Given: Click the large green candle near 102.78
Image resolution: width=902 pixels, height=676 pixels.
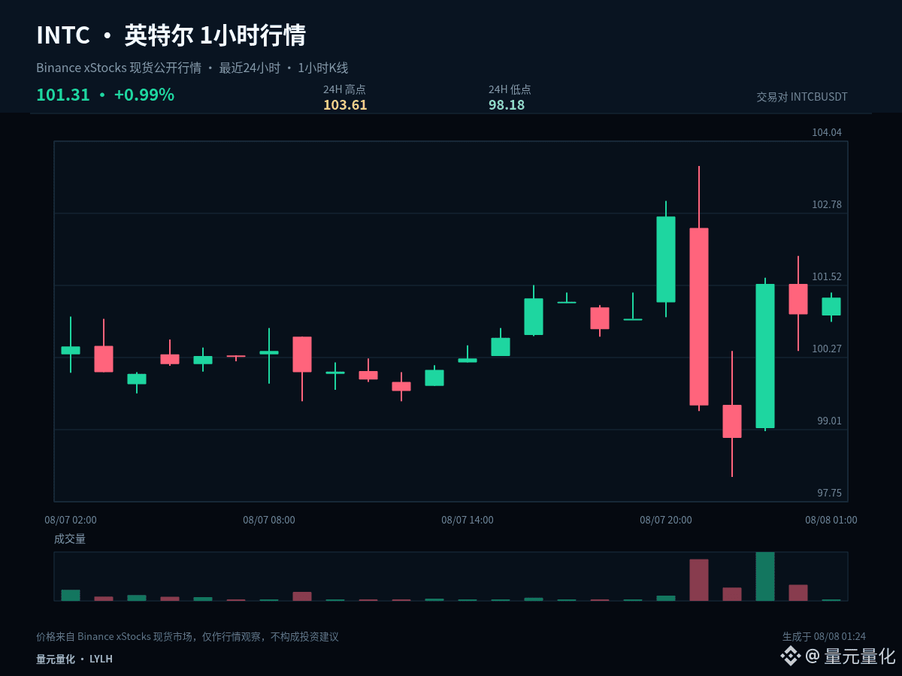Looking at the screenshot, I should (x=666, y=259).
